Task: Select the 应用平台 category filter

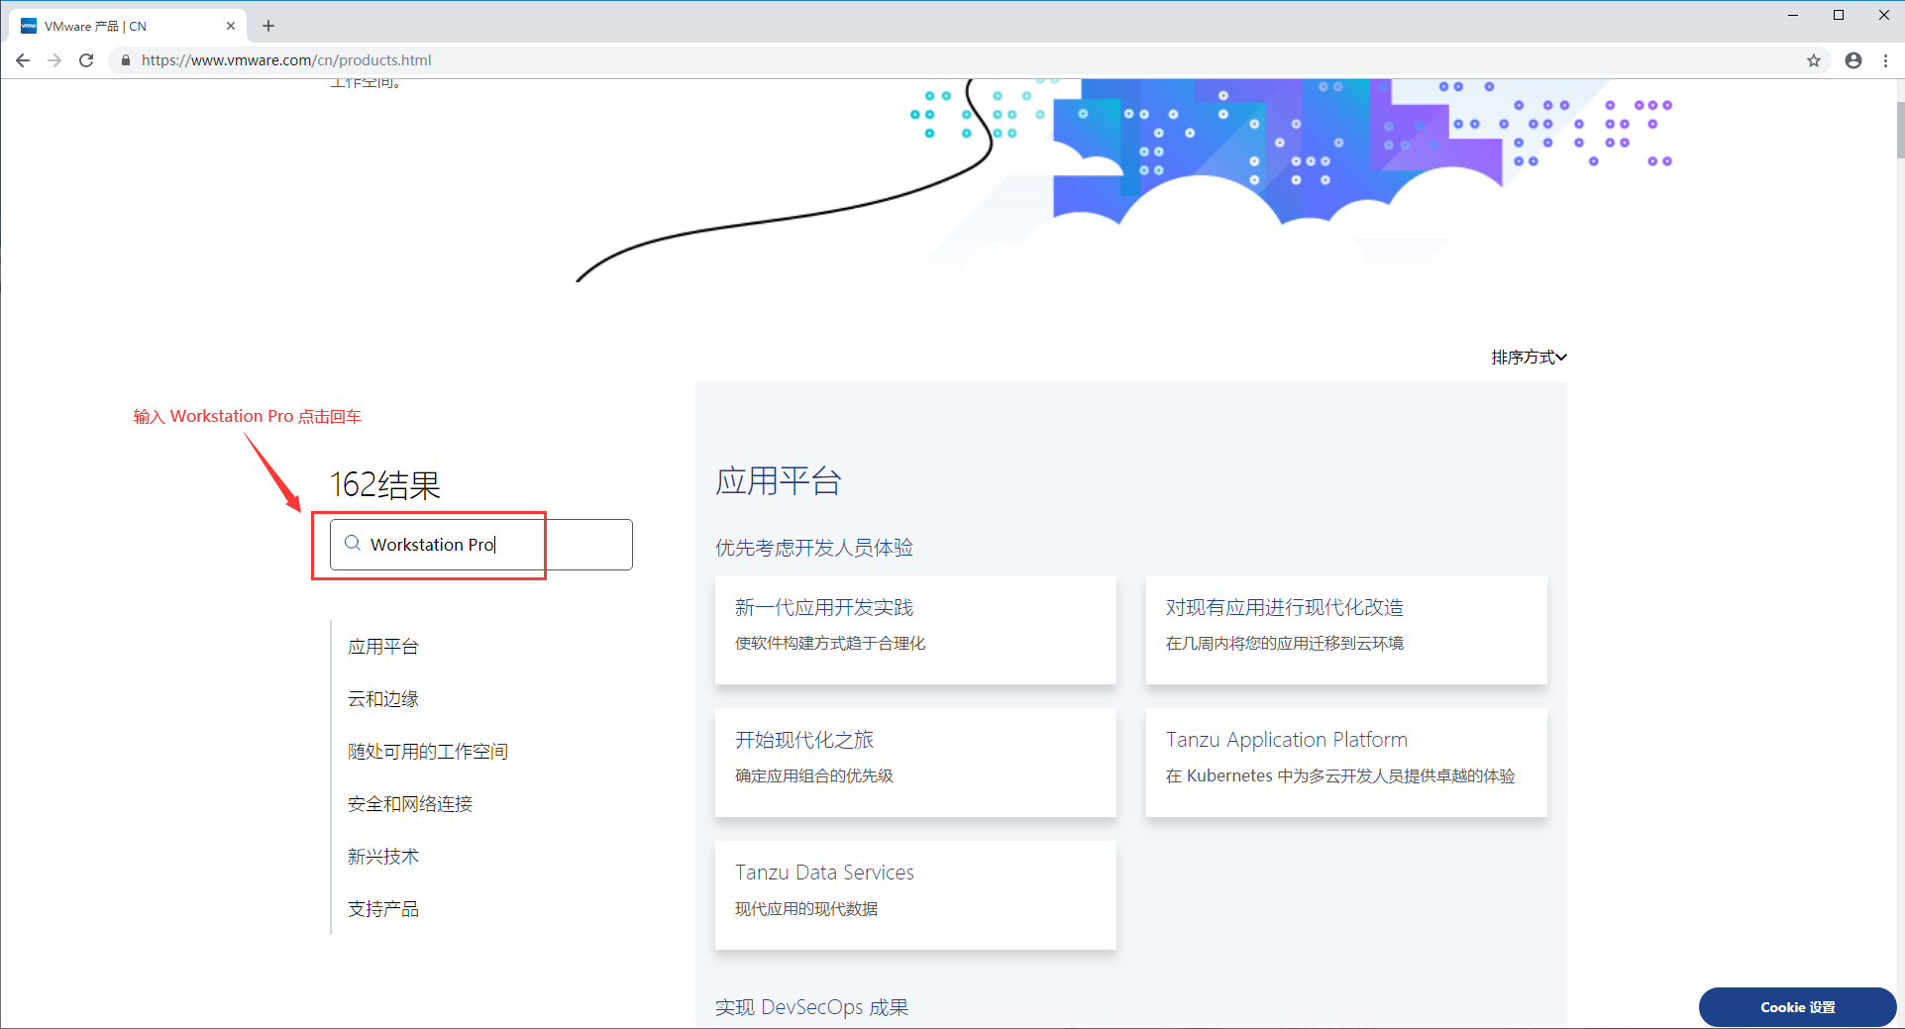Action: [383, 646]
